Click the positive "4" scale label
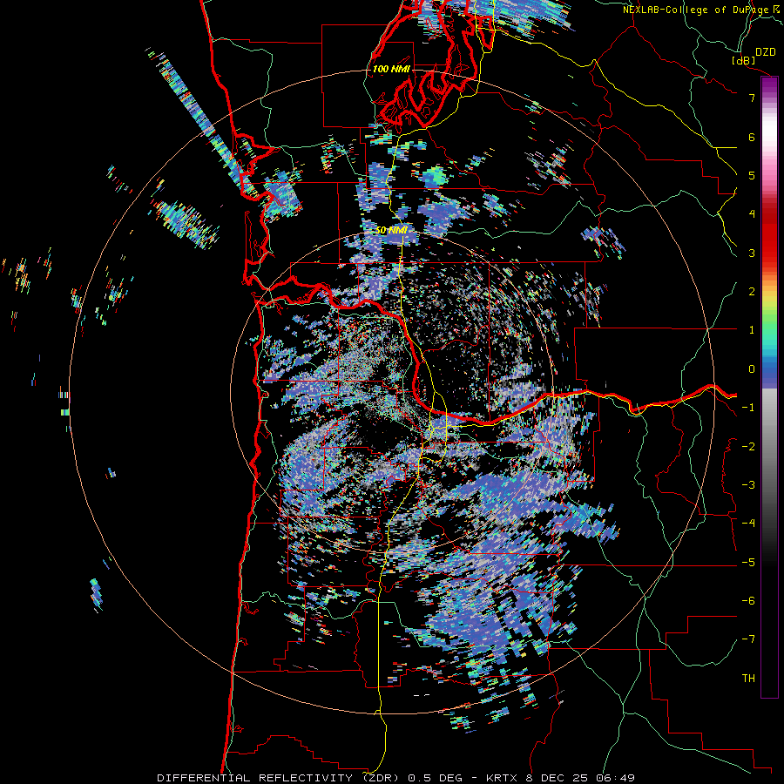 tap(752, 214)
